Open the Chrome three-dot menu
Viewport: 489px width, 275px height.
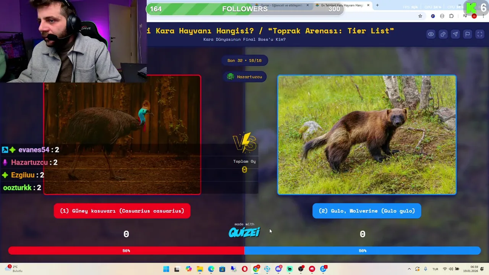tap(483, 16)
